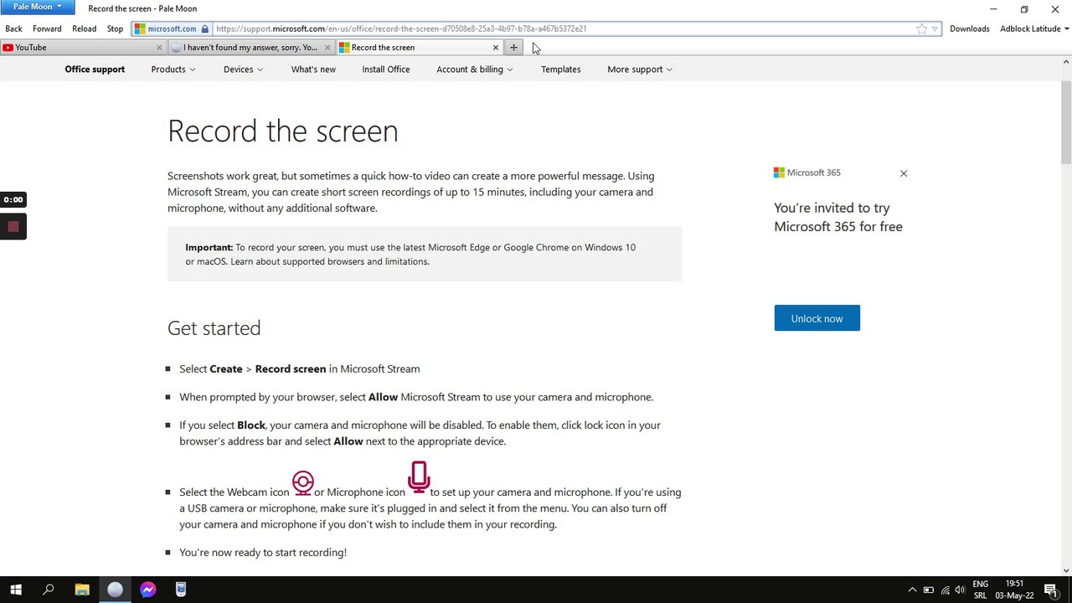Open the address bar history dropdown arrow
Viewport: 1072px width, 603px height.
coord(935,28)
